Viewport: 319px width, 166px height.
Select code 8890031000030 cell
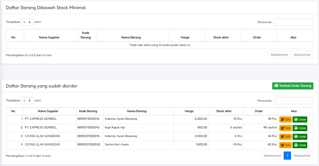click(x=90, y=145)
